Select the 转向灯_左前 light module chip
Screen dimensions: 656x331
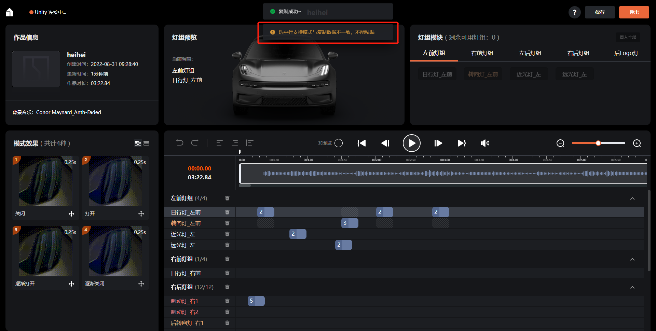click(483, 74)
